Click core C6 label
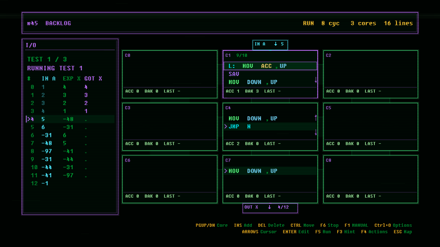The width and height of the screenshot is (440, 247). [128, 160]
